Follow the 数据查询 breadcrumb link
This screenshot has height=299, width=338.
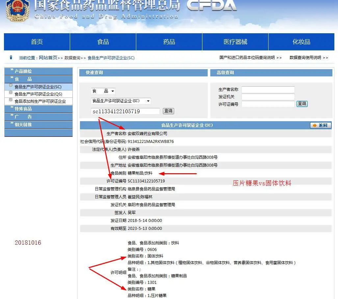point(72,58)
